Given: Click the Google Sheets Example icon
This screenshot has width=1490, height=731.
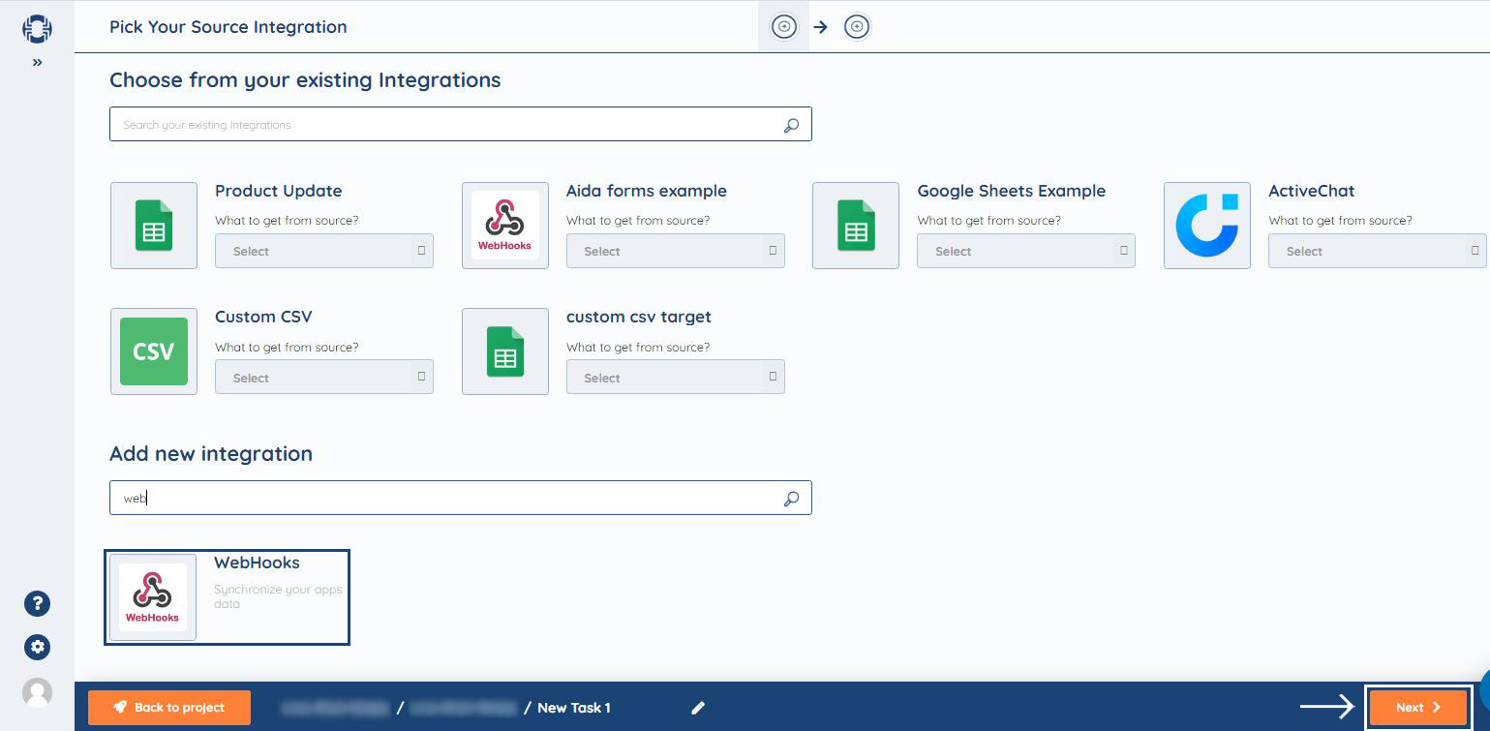Looking at the screenshot, I should click(x=856, y=226).
